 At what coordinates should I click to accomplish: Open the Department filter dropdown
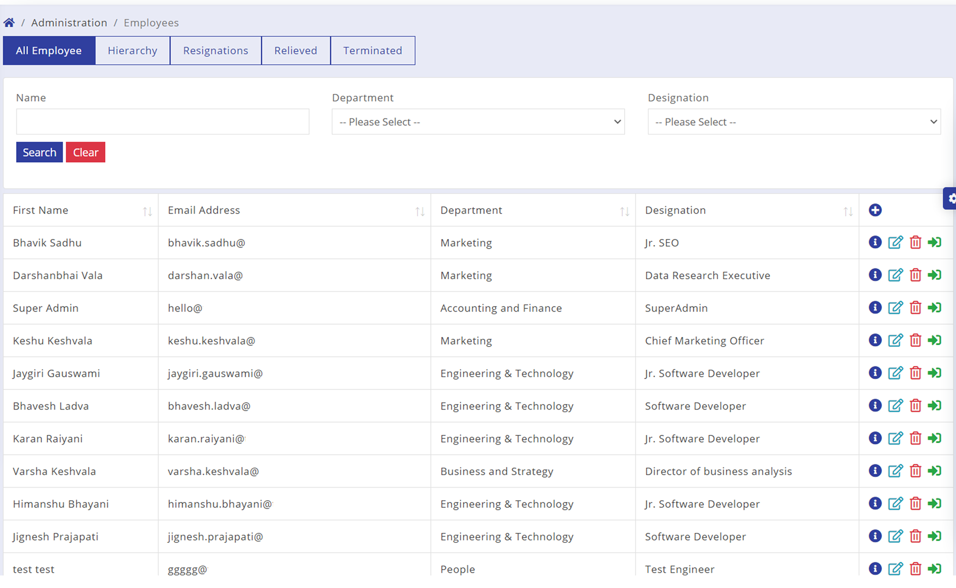click(x=478, y=122)
